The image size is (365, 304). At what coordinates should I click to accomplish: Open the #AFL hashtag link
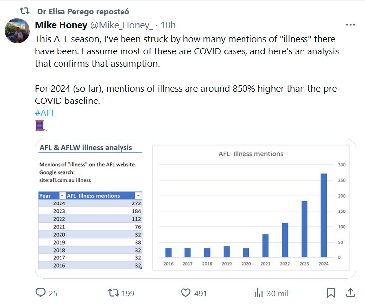pyautogui.click(x=45, y=113)
